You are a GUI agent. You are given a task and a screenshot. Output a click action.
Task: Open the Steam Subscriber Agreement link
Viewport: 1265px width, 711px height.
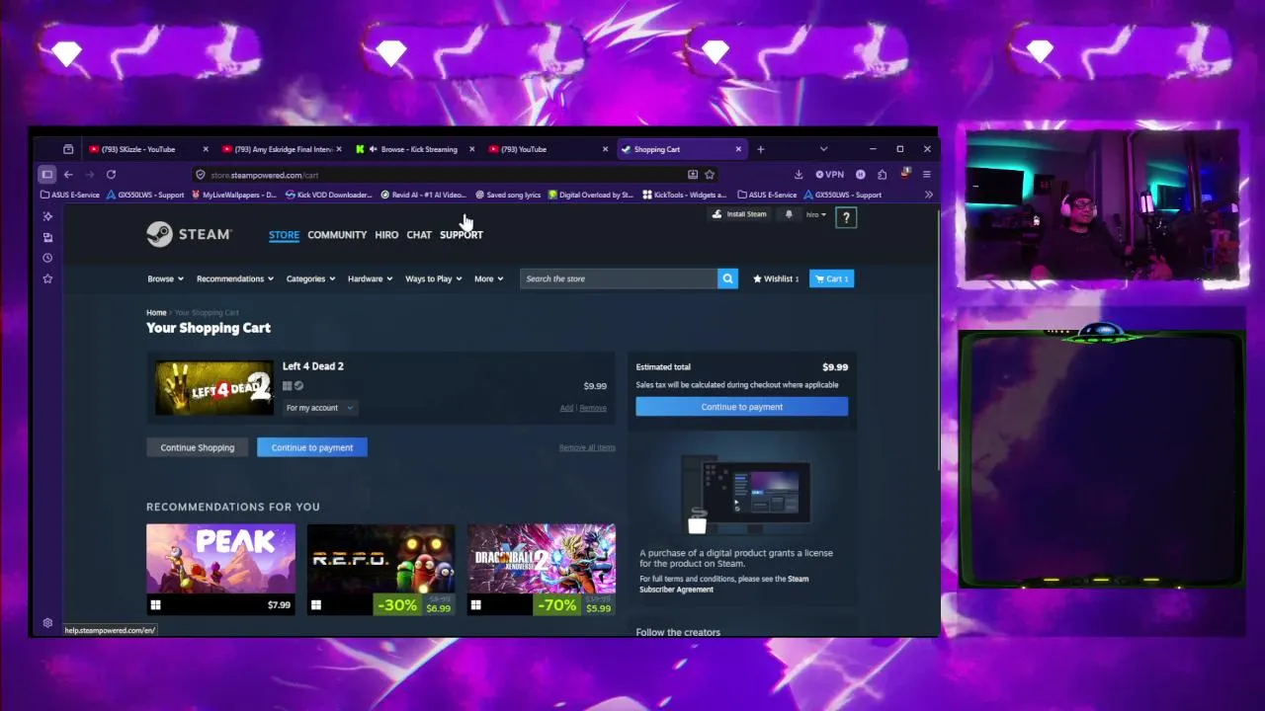723,584
